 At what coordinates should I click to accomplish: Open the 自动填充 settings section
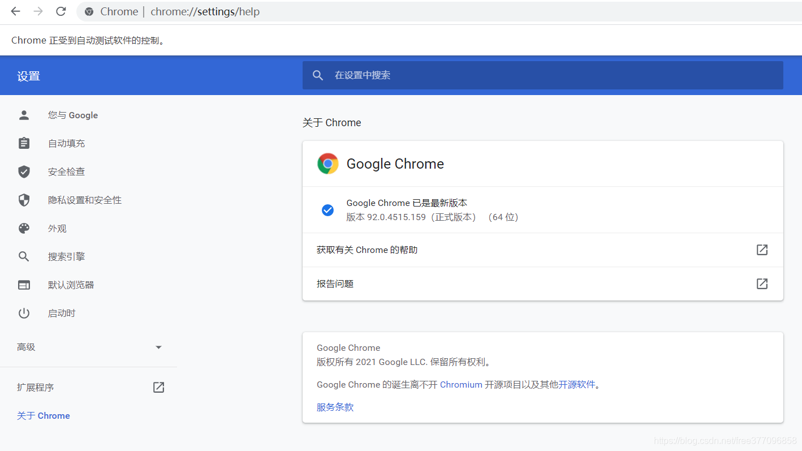[x=66, y=143]
